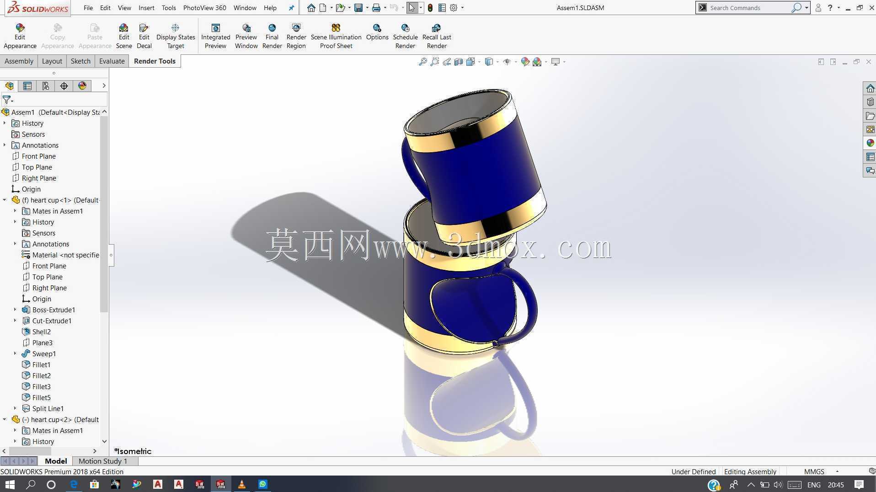The image size is (876, 492).
Task: Open the Preview Window
Action: click(246, 36)
